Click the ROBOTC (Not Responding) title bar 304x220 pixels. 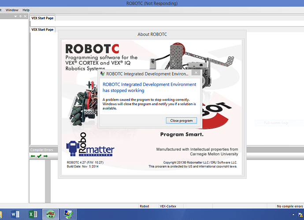[x=152, y=3]
